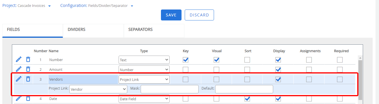Edit the Vendors field with the pencil icon
This screenshot has height=104, width=379.
pyautogui.click(x=19, y=79)
